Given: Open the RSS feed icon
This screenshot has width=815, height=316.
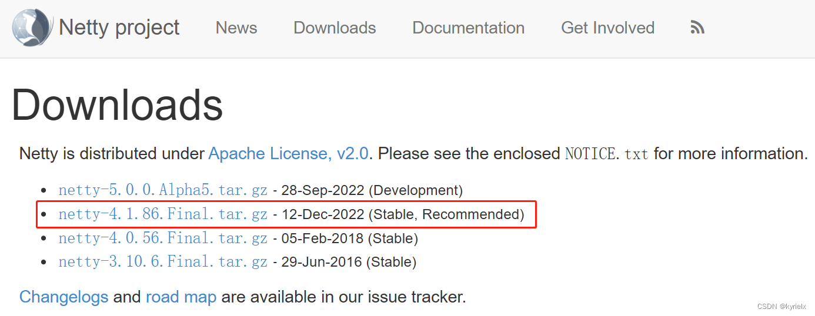Looking at the screenshot, I should [x=697, y=28].
